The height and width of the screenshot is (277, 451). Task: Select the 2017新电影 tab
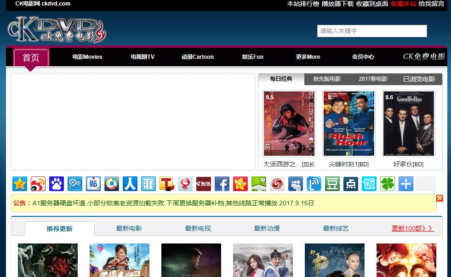[373, 79]
